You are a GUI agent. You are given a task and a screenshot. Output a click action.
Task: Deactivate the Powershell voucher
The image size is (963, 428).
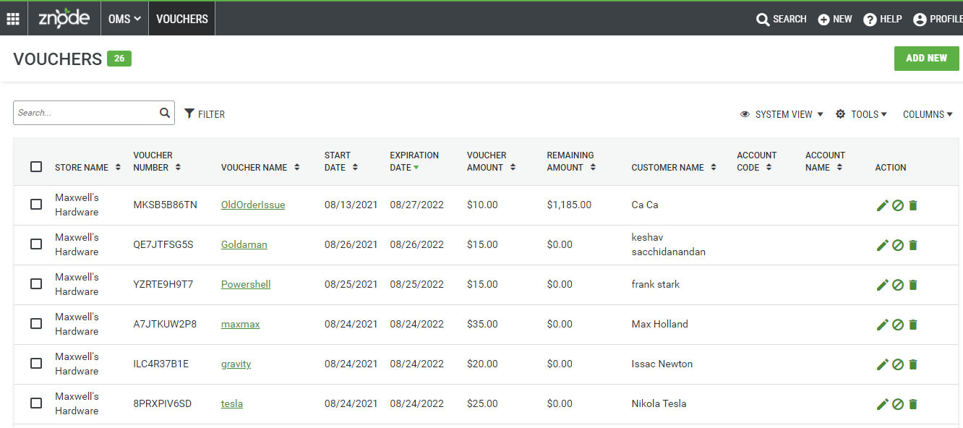coord(898,285)
